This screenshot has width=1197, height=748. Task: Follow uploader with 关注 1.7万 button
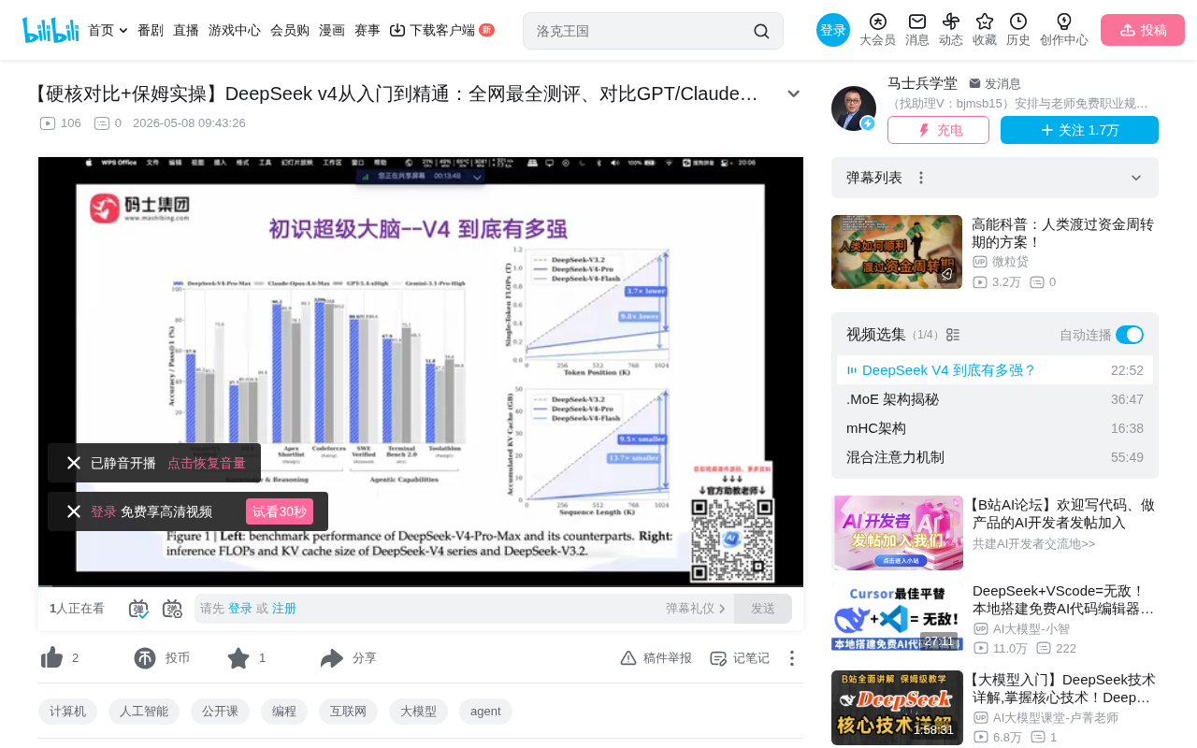click(1079, 130)
